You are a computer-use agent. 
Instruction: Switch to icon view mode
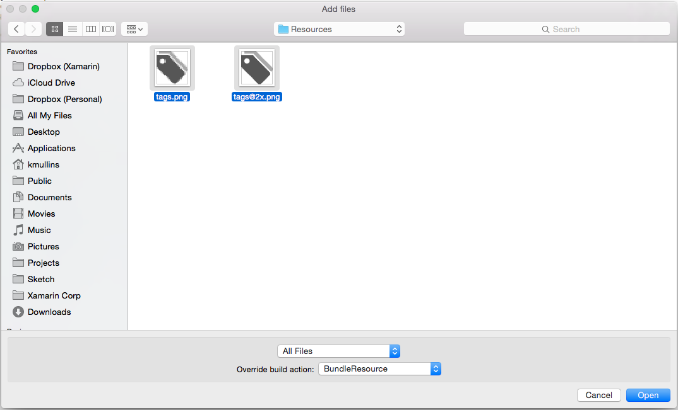pos(54,29)
